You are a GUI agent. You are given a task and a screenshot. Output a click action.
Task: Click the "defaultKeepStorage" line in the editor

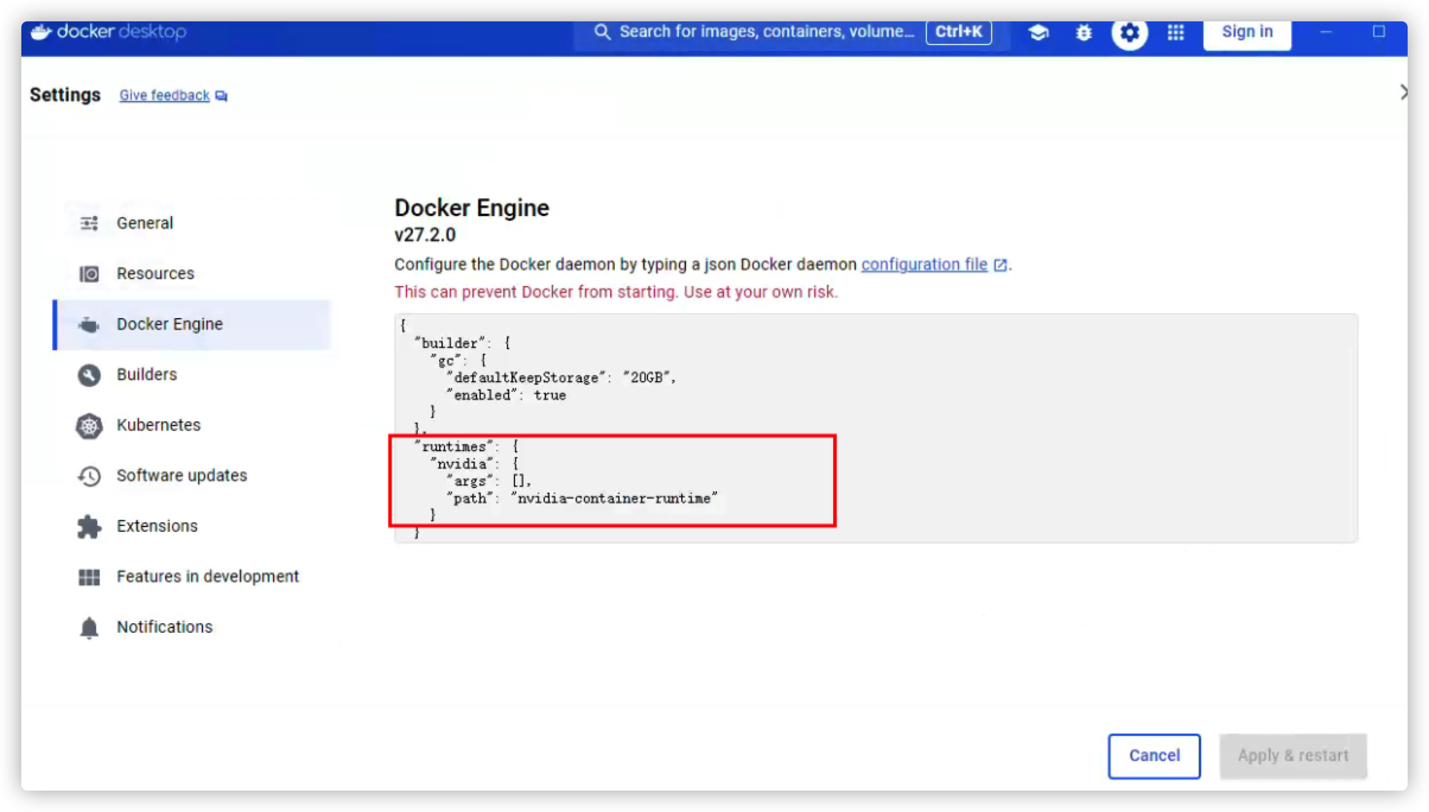click(x=561, y=378)
